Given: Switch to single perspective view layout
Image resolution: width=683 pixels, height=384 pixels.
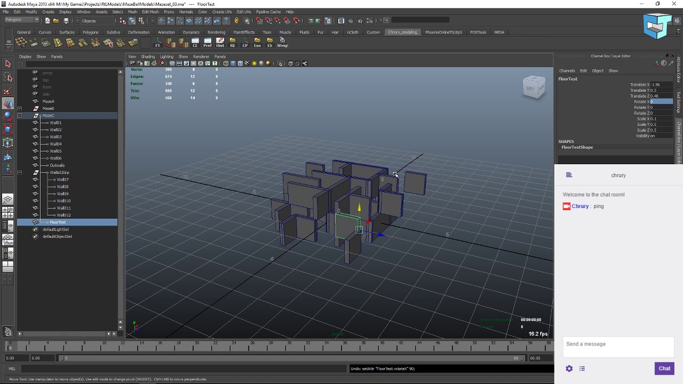Looking at the screenshot, I should point(7,199).
